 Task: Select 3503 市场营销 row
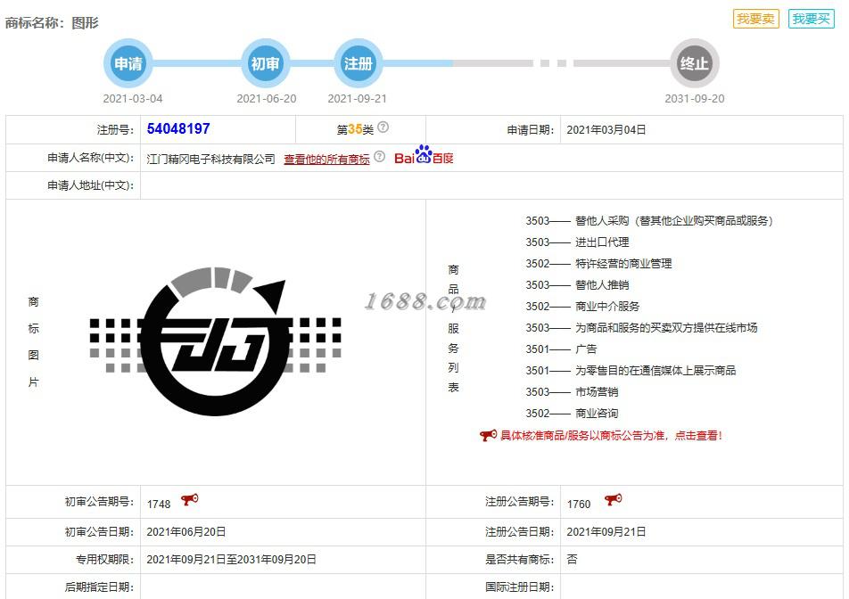pyautogui.click(x=572, y=392)
